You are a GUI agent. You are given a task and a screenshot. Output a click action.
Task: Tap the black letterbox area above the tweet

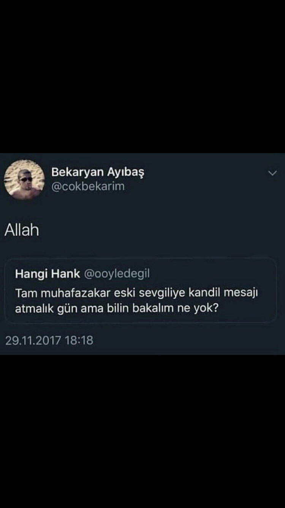(142, 76)
